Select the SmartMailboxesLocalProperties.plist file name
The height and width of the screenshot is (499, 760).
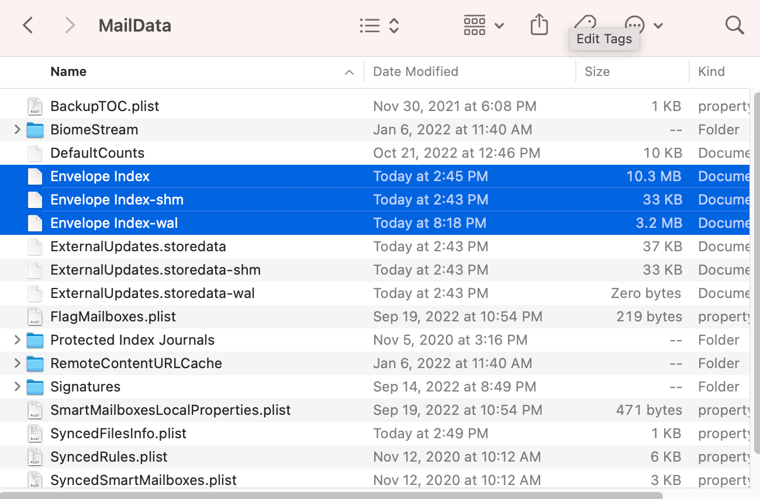pos(171,410)
